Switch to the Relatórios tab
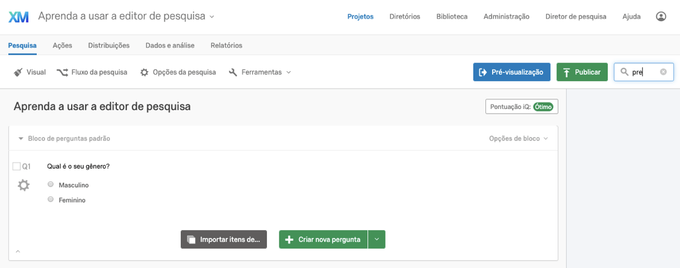 pyautogui.click(x=226, y=46)
